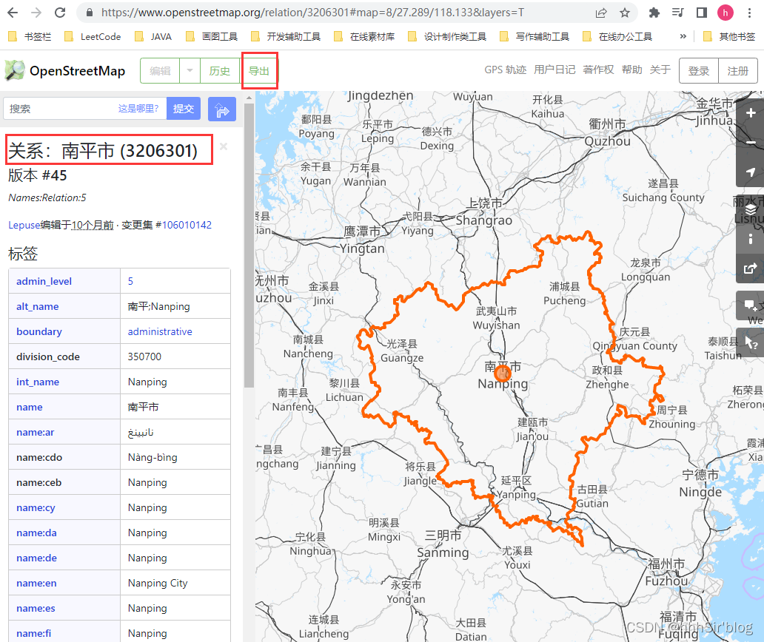Open the 历史 history tab

tap(220, 71)
